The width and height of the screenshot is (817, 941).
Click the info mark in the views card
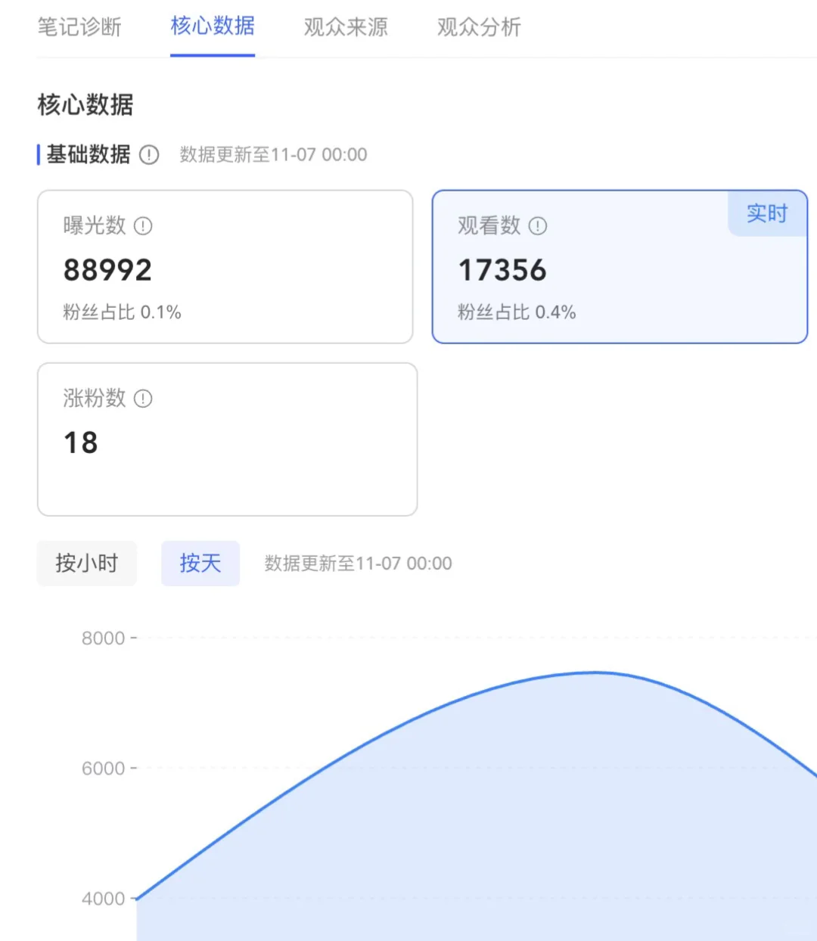pos(537,225)
